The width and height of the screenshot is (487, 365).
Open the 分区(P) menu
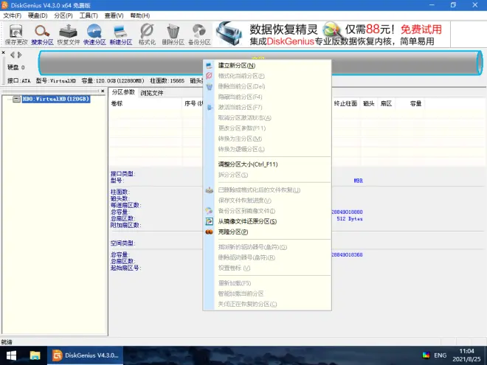[x=63, y=15]
